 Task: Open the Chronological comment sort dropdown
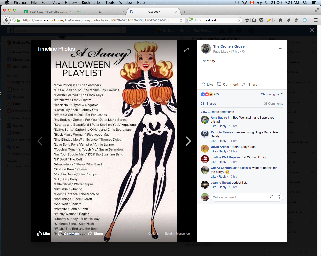(272, 94)
